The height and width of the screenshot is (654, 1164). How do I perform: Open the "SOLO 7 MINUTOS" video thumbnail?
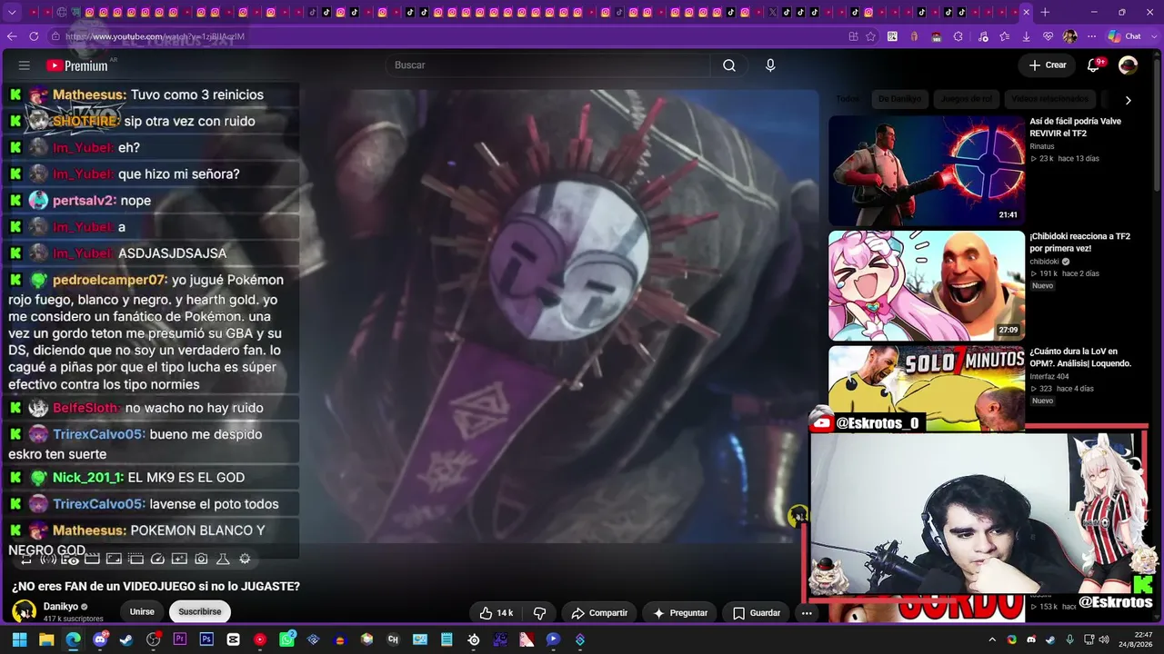click(927, 388)
